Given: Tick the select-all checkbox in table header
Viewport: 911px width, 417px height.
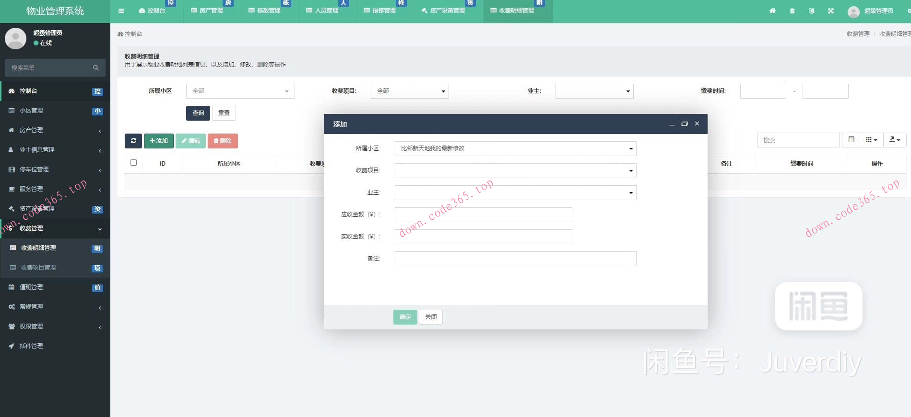Looking at the screenshot, I should [133, 163].
